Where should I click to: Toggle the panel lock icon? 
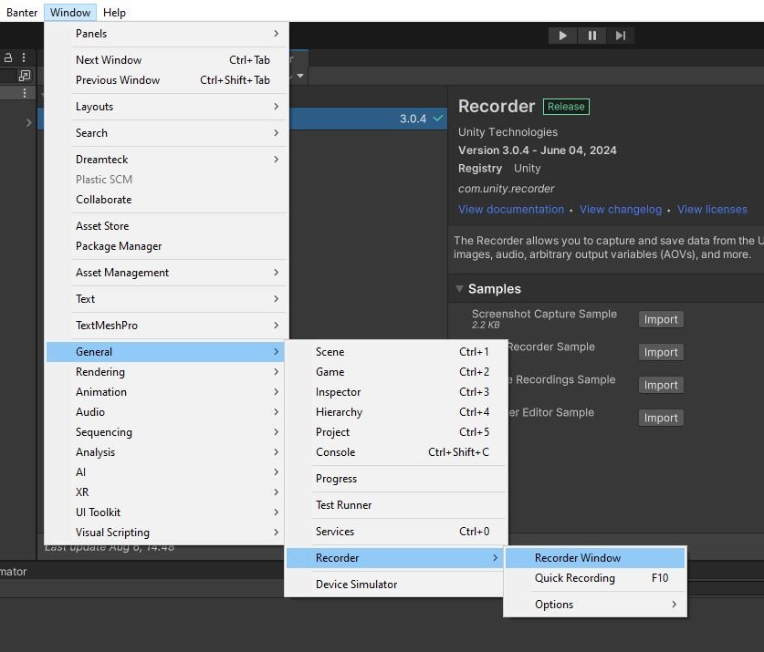pos(8,57)
